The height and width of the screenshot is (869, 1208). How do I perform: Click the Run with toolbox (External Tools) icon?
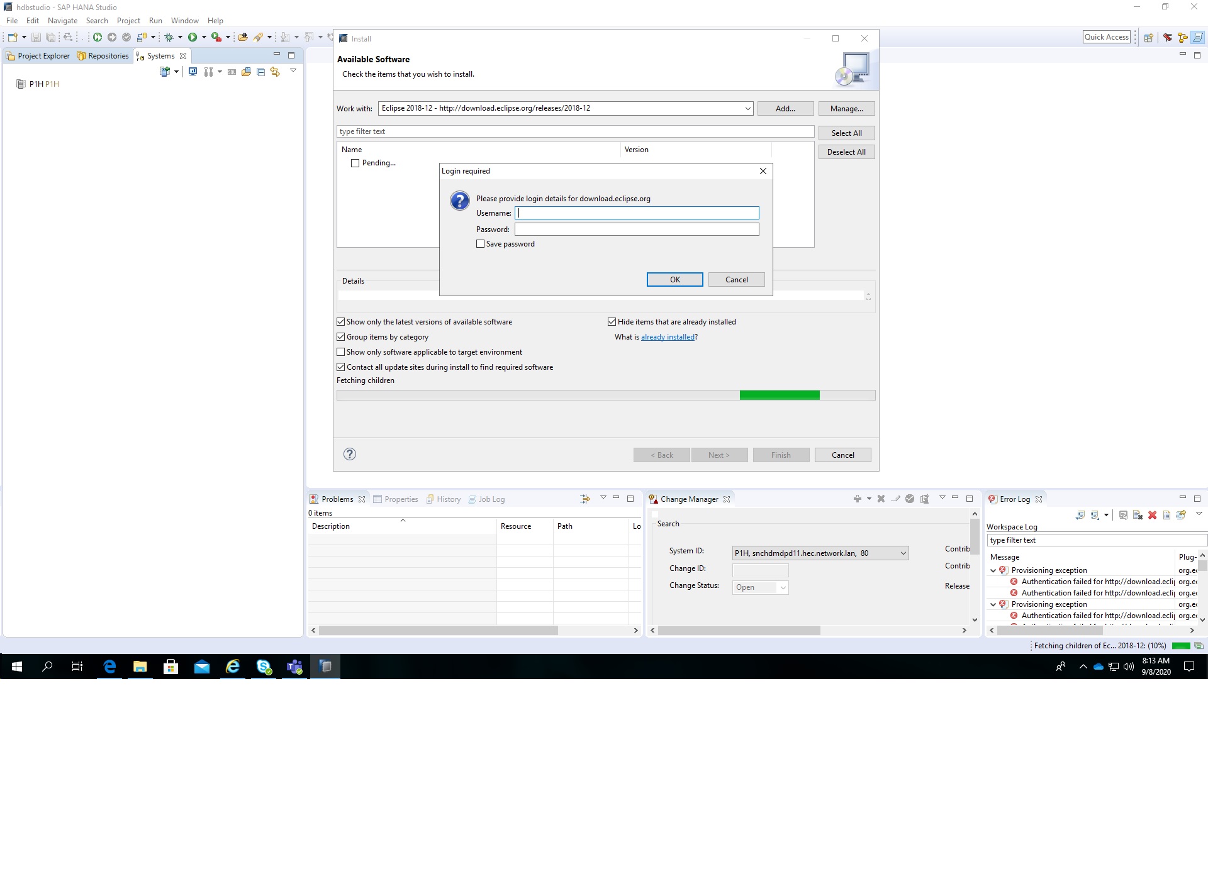click(216, 37)
